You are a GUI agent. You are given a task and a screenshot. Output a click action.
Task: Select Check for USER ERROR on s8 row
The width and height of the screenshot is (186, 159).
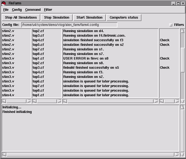[x=165, y=58]
